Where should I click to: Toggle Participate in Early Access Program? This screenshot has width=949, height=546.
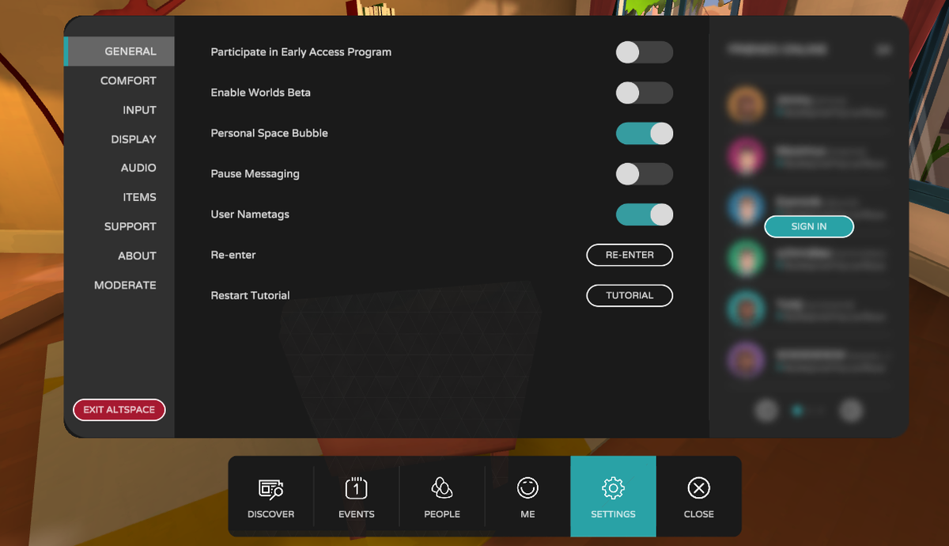(x=645, y=52)
